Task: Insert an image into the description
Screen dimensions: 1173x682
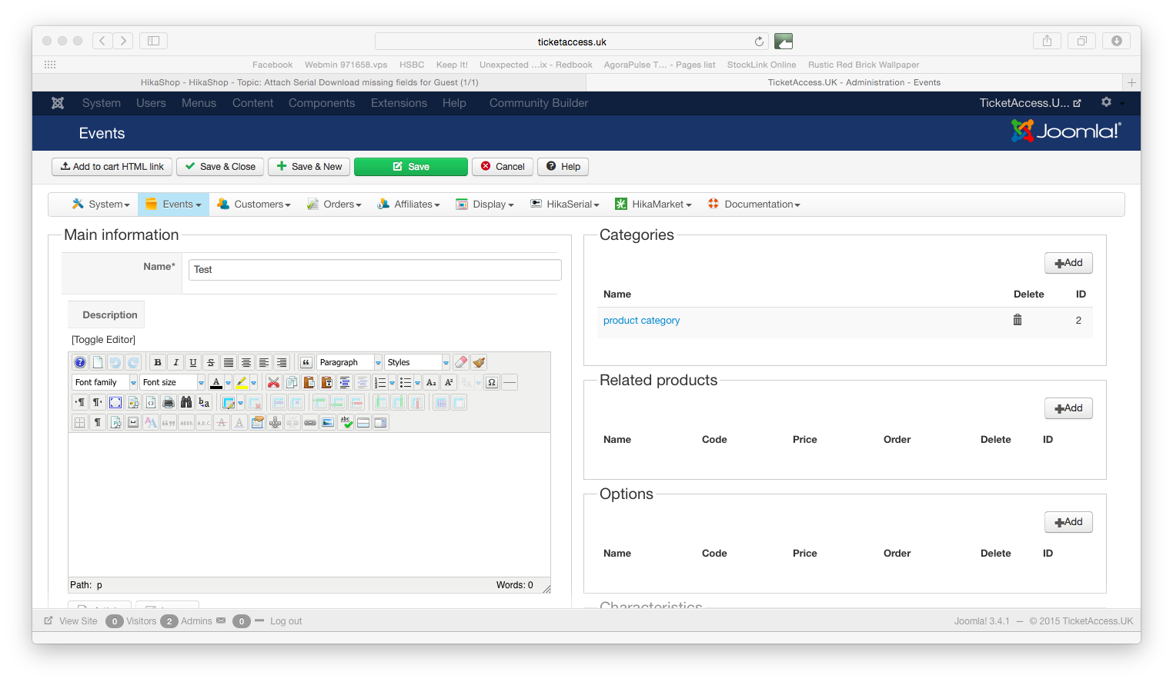Action: 328,422
